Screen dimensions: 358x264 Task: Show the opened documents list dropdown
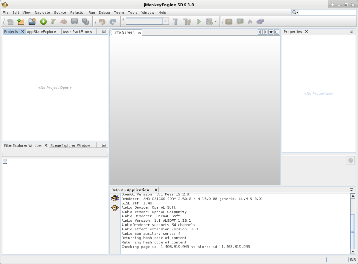271,32
